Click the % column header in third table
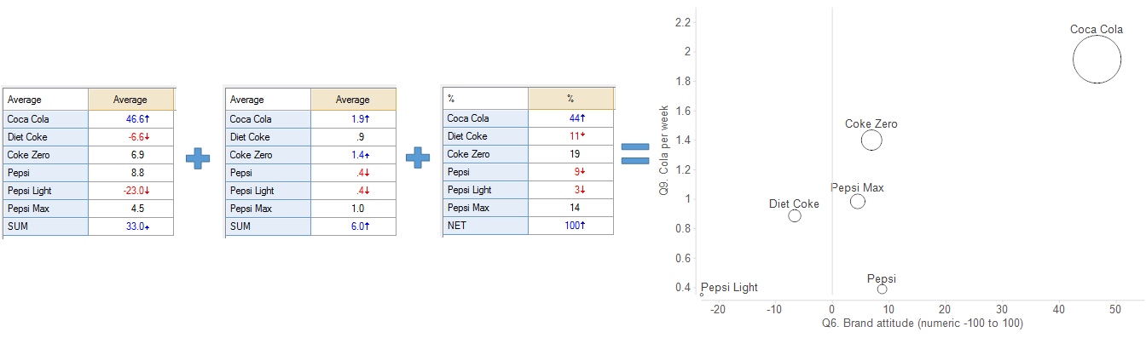The width and height of the screenshot is (1146, 338). [571, 100]
